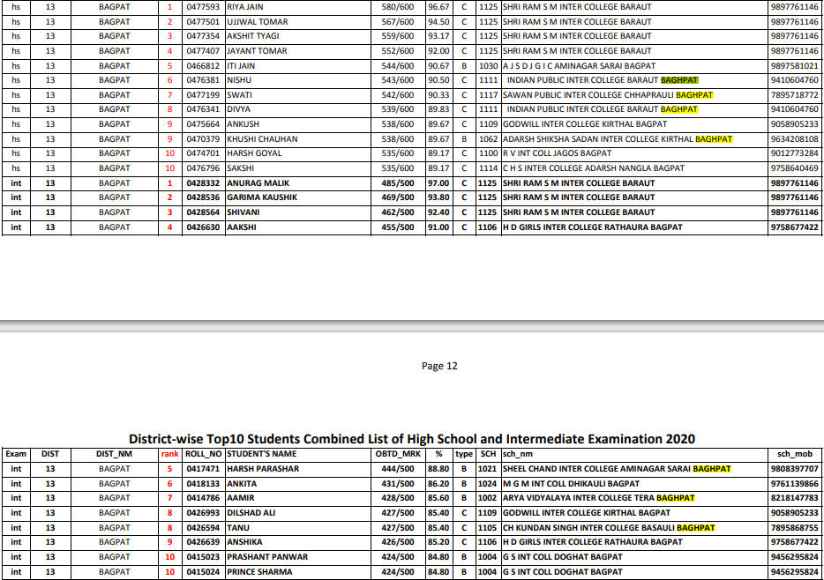Click the District-wise Top10 Students heading
Image resolution: width=824 pixels, height=580 pixels.
pyautogui.click(x=412, y=438)
